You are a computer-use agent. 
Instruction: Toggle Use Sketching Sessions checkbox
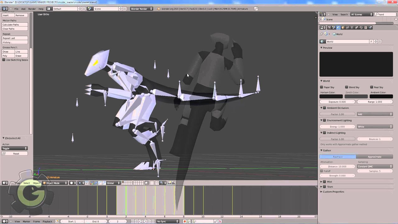click(x=4, y=60)
